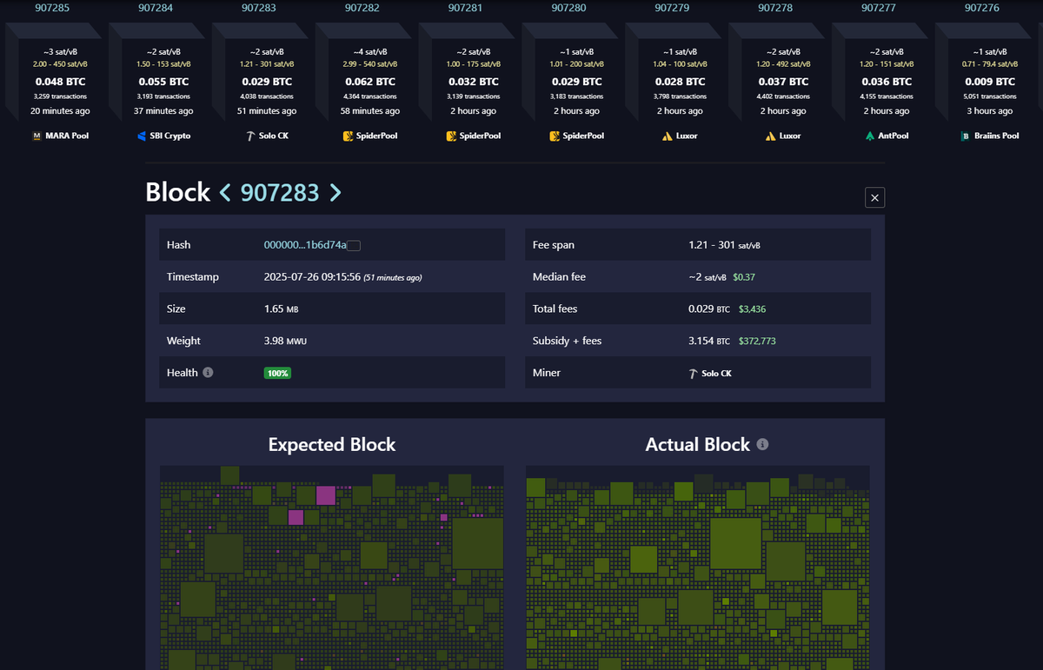Click the 3.98 MWU weight value
This screenshot has height=670, width=1043.
click(285, 341)
